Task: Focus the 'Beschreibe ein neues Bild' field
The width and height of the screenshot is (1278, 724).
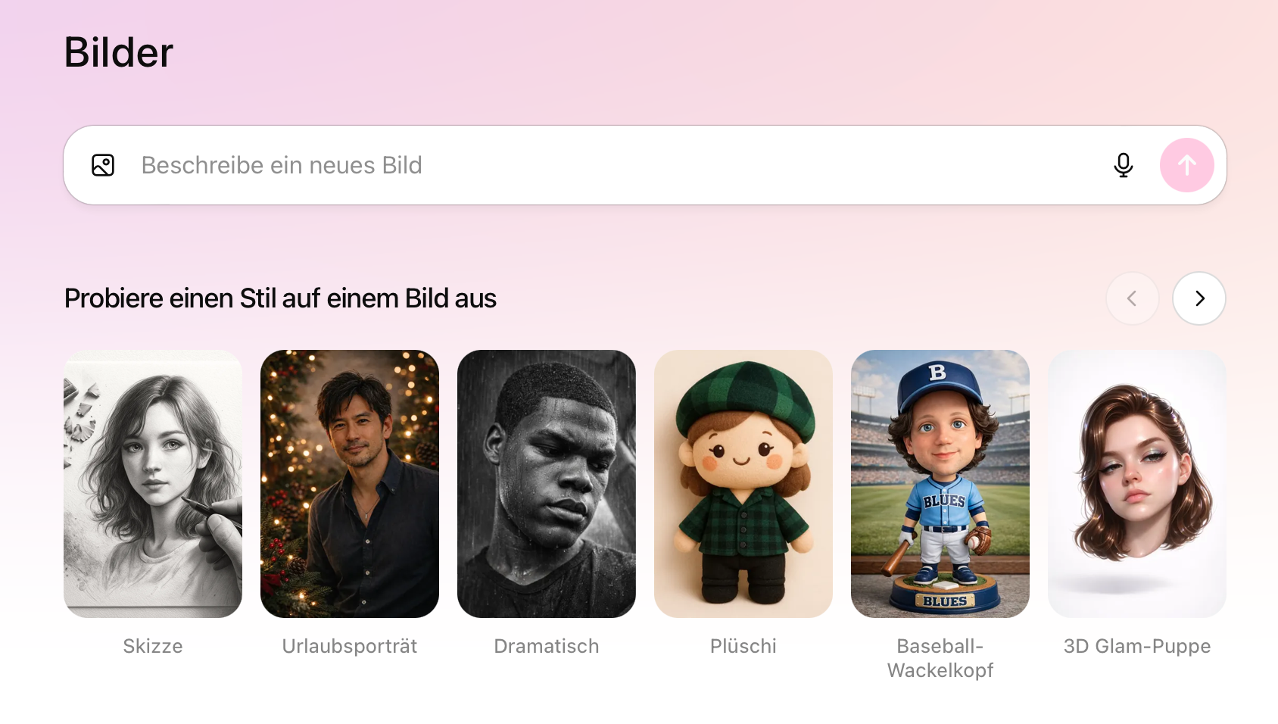Action: pyautogui.click(x=606, y=165)
